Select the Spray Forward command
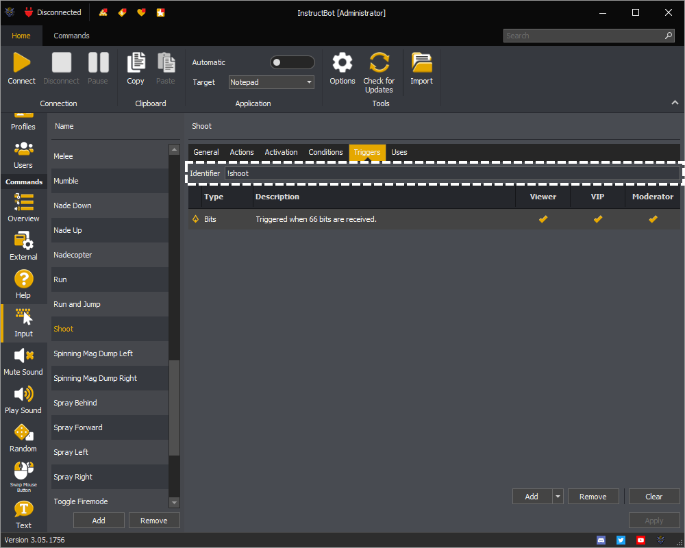 pos(110,427)
